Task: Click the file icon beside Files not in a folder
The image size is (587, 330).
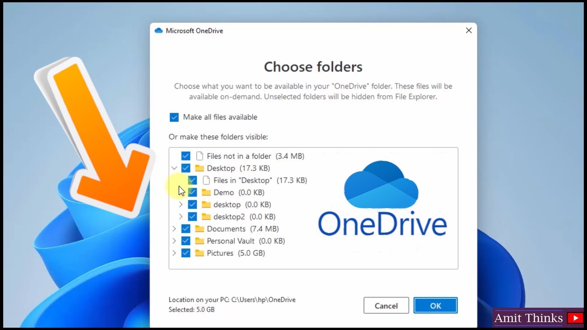Action: point(199,156)
